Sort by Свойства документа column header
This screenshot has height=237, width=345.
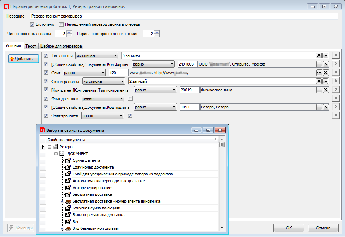[132, 140]
